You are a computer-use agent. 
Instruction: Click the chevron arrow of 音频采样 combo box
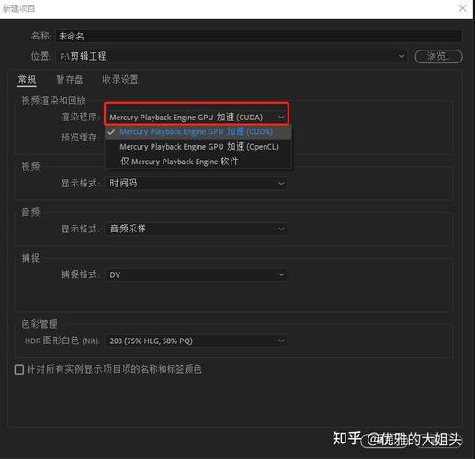pyautogui.click(x=281, y=229)
